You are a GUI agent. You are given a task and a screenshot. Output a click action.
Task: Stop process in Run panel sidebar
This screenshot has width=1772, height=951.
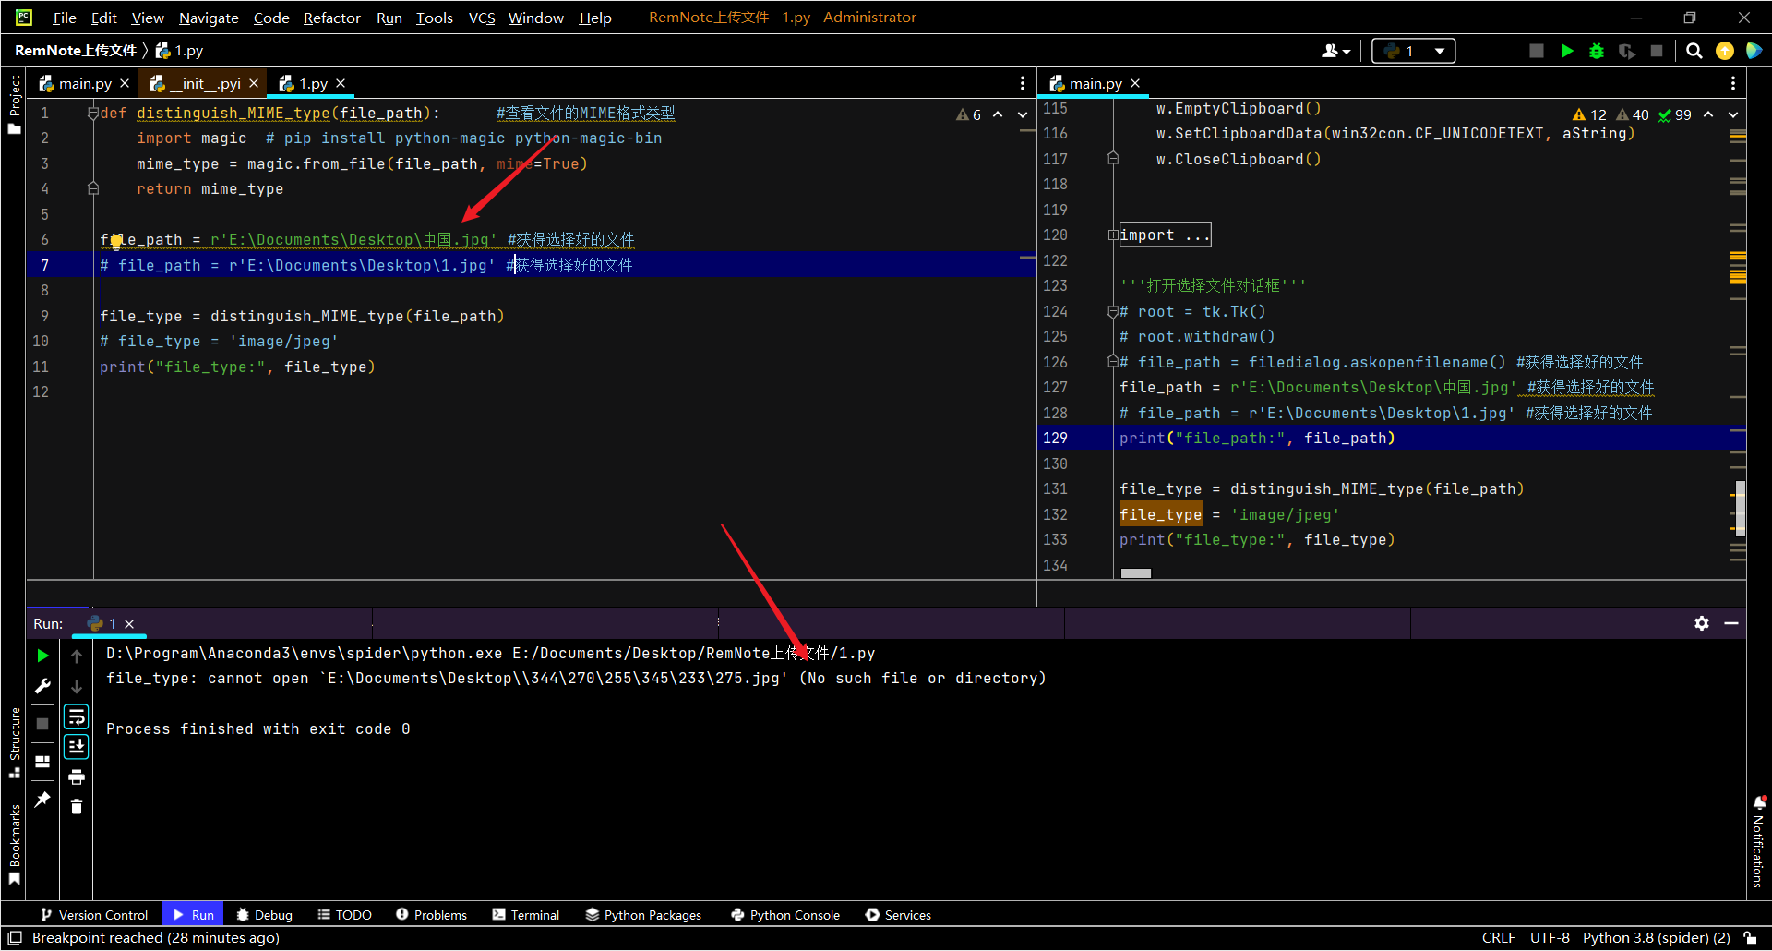[x=42, y=724]
